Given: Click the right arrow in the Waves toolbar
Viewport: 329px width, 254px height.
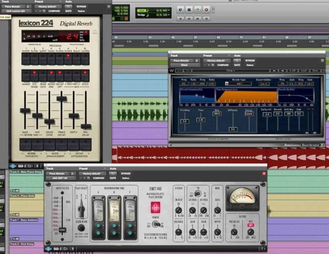Looking at the screenshot, I should click(282, 71).
